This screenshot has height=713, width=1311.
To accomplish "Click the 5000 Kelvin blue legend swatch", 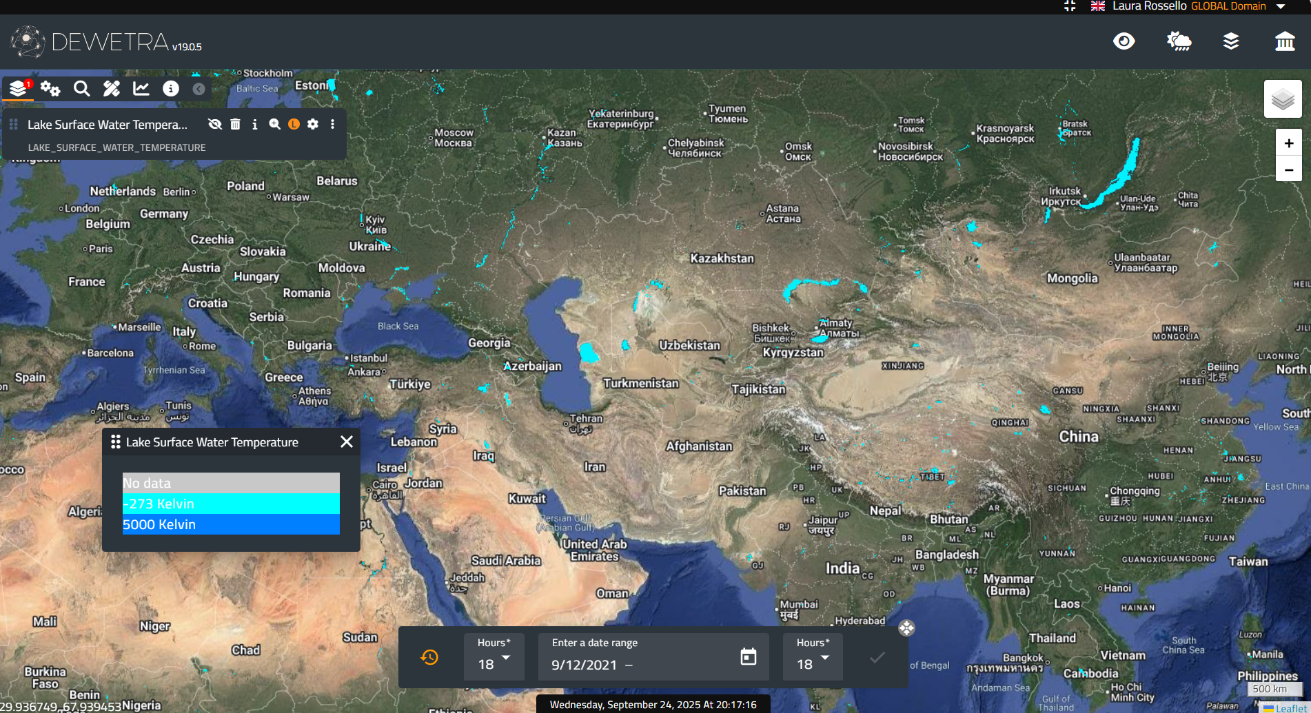I will coord(231,524).
